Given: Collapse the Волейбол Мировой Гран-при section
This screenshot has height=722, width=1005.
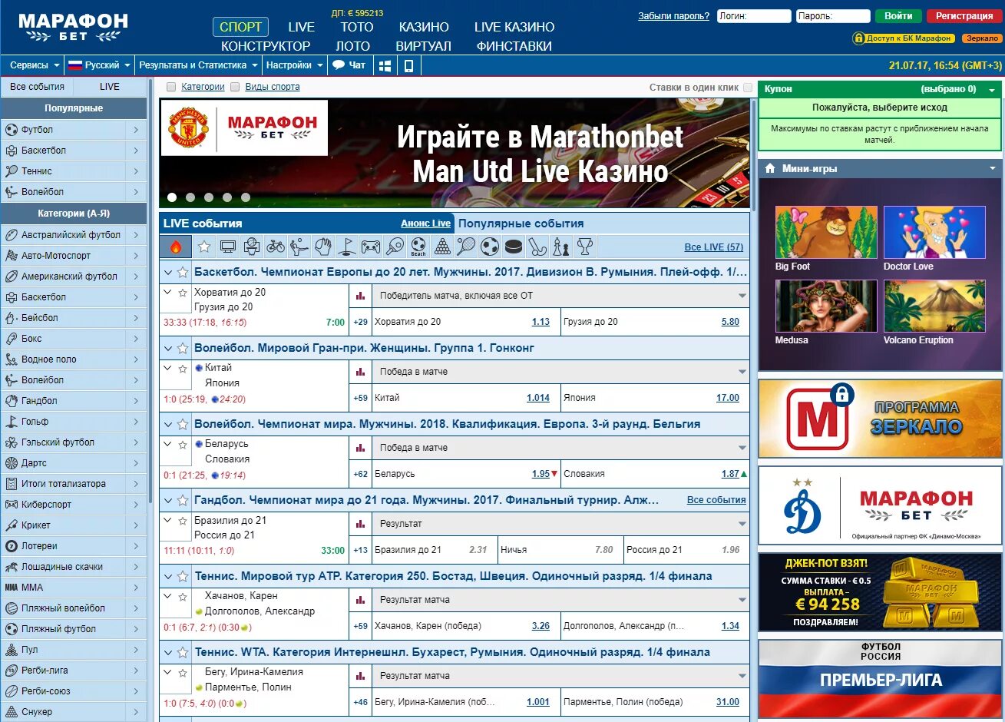Looking at the screenshot, I should coord(168,348).
